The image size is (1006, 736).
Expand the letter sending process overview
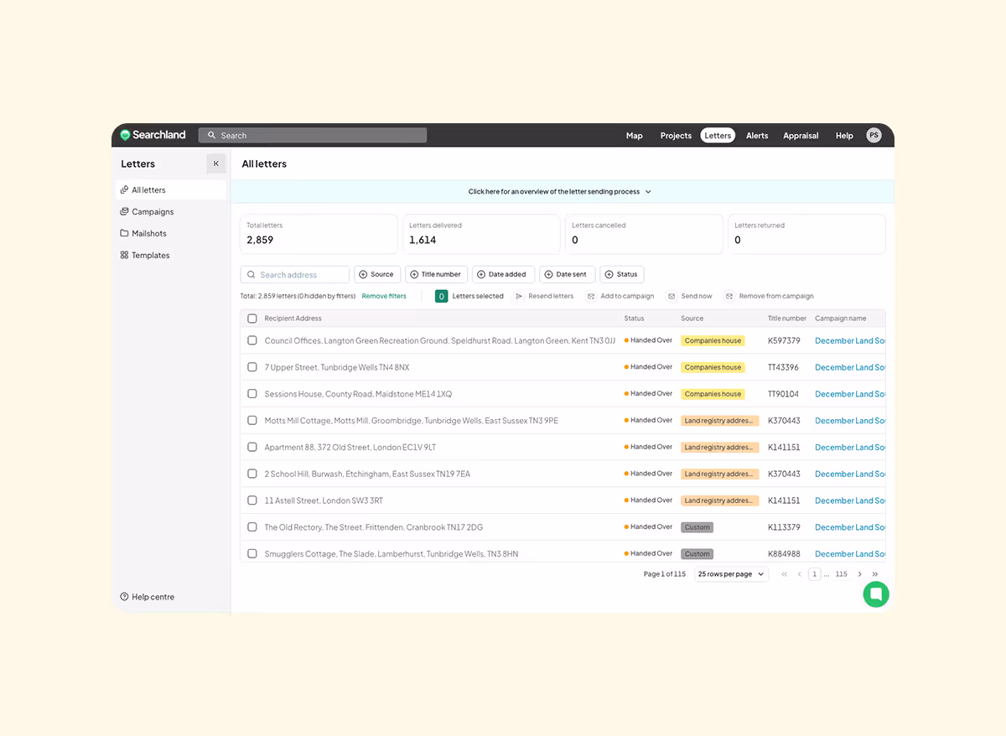click(x=560, y=192)
